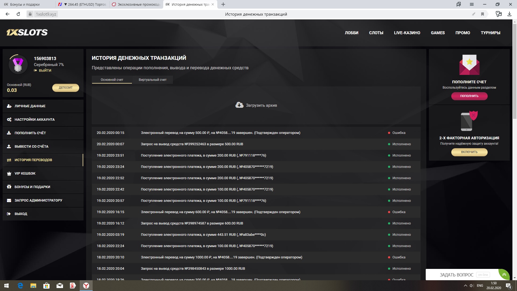Select the Основной счет tab

112,80
